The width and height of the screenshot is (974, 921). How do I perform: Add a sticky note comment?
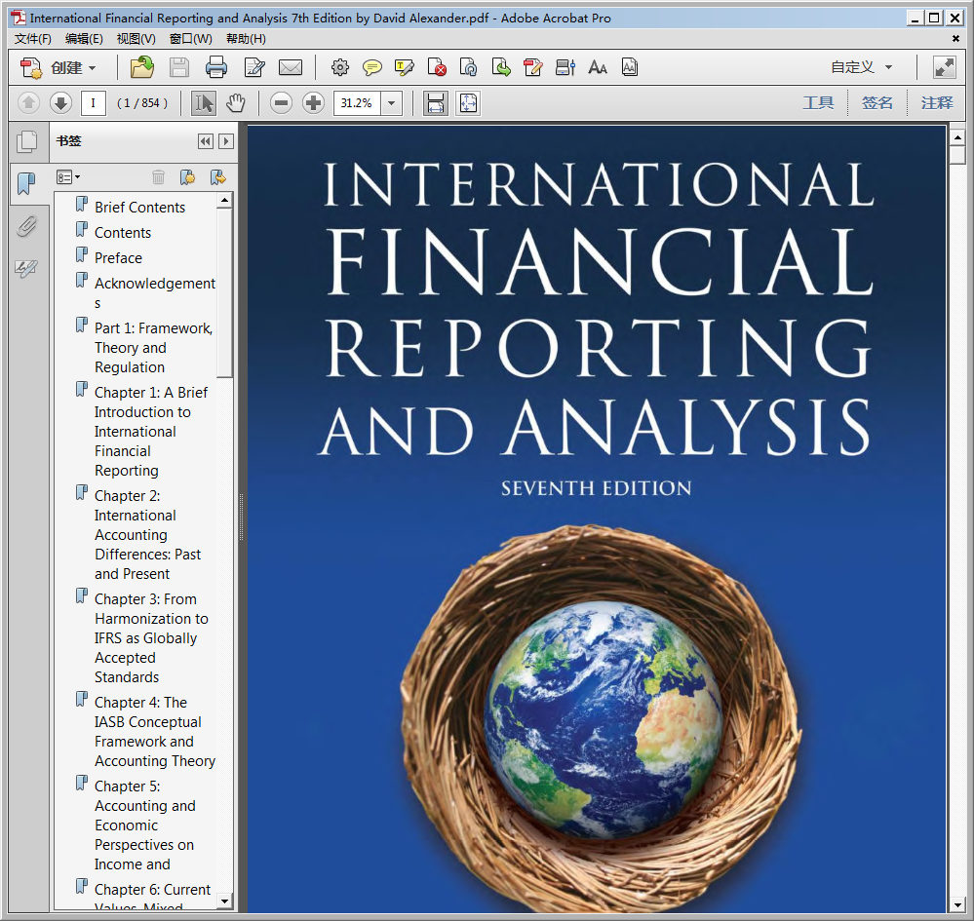tap(371, 67)
